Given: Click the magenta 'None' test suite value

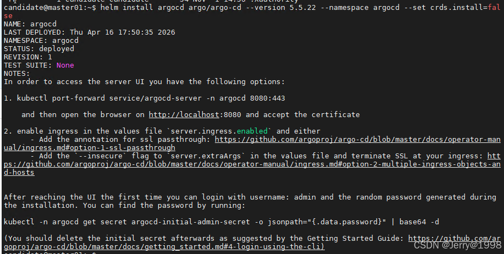Looking at the screenshot, I should tap(65, 65).
